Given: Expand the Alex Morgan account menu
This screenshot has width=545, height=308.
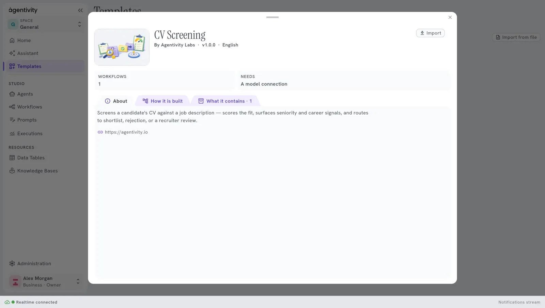Looking at the screenshot, I should coord(46,282).
